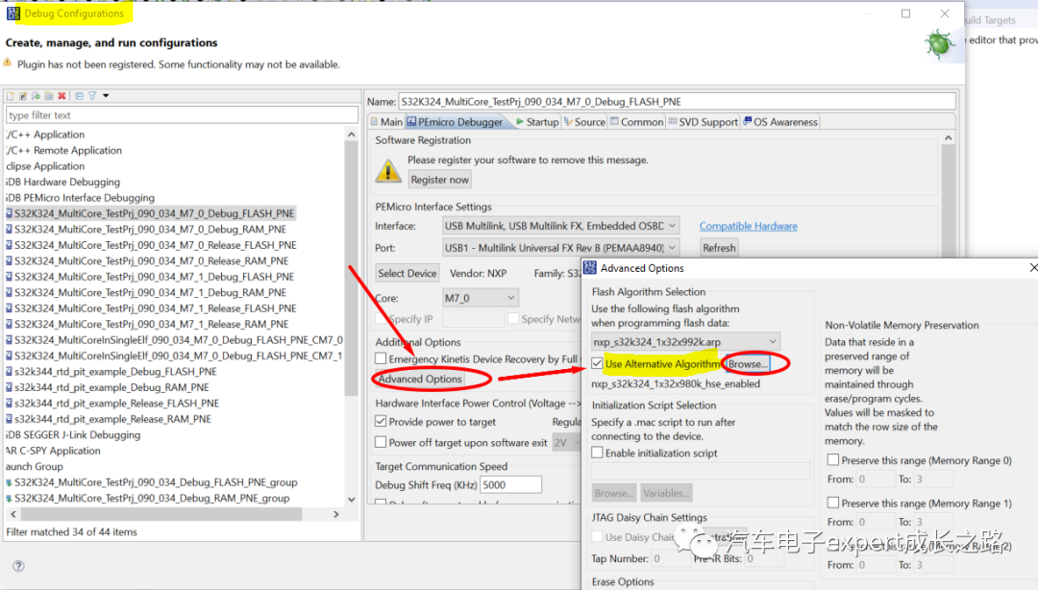
Task: Click the configuration Name field
Action: [678, 101]
